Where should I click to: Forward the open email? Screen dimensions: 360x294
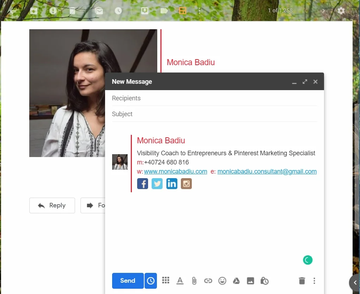[x=93, y=206]
